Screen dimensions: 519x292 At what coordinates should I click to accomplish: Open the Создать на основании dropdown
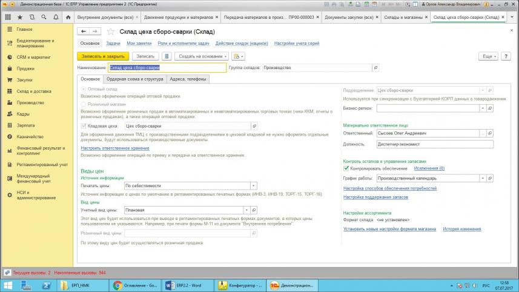tap(201, 56)
